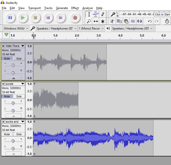Select the Selection (I-beam) tool
171x165 pixels.
[x=89, y=14]
